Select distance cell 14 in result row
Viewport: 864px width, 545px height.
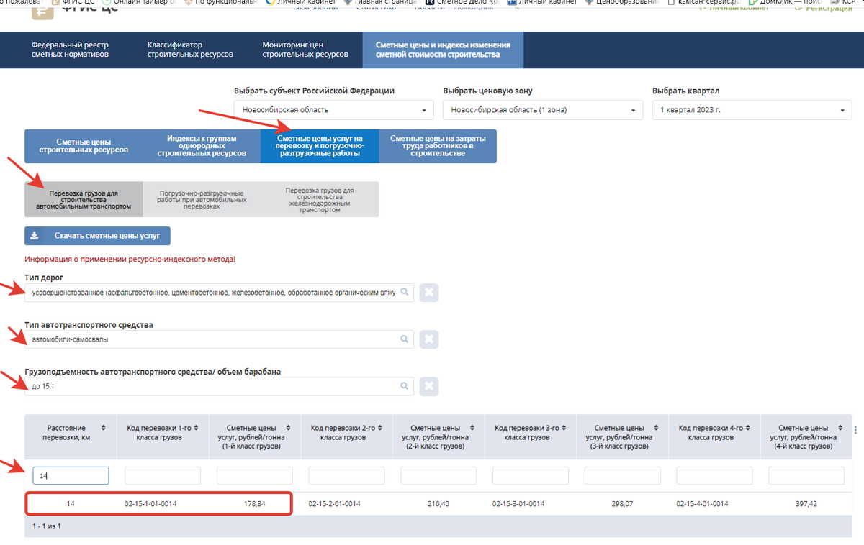[71, 504]
